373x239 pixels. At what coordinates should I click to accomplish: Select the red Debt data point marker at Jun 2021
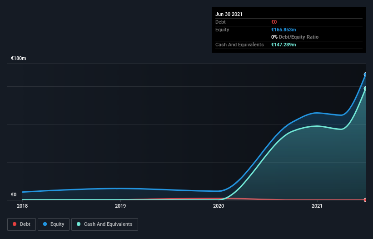365,200
